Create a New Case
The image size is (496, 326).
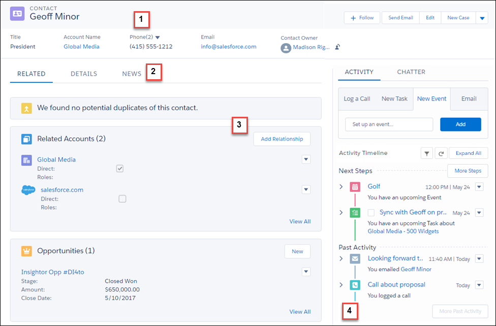pos(458,18)
